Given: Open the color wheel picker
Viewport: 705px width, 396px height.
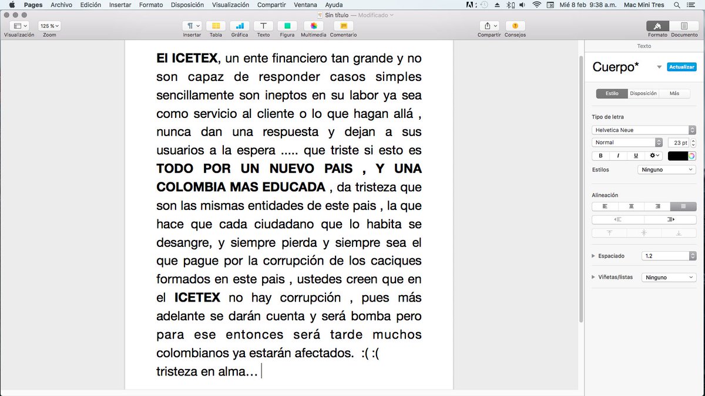Looking at the screenshot, I should (692, 156).
